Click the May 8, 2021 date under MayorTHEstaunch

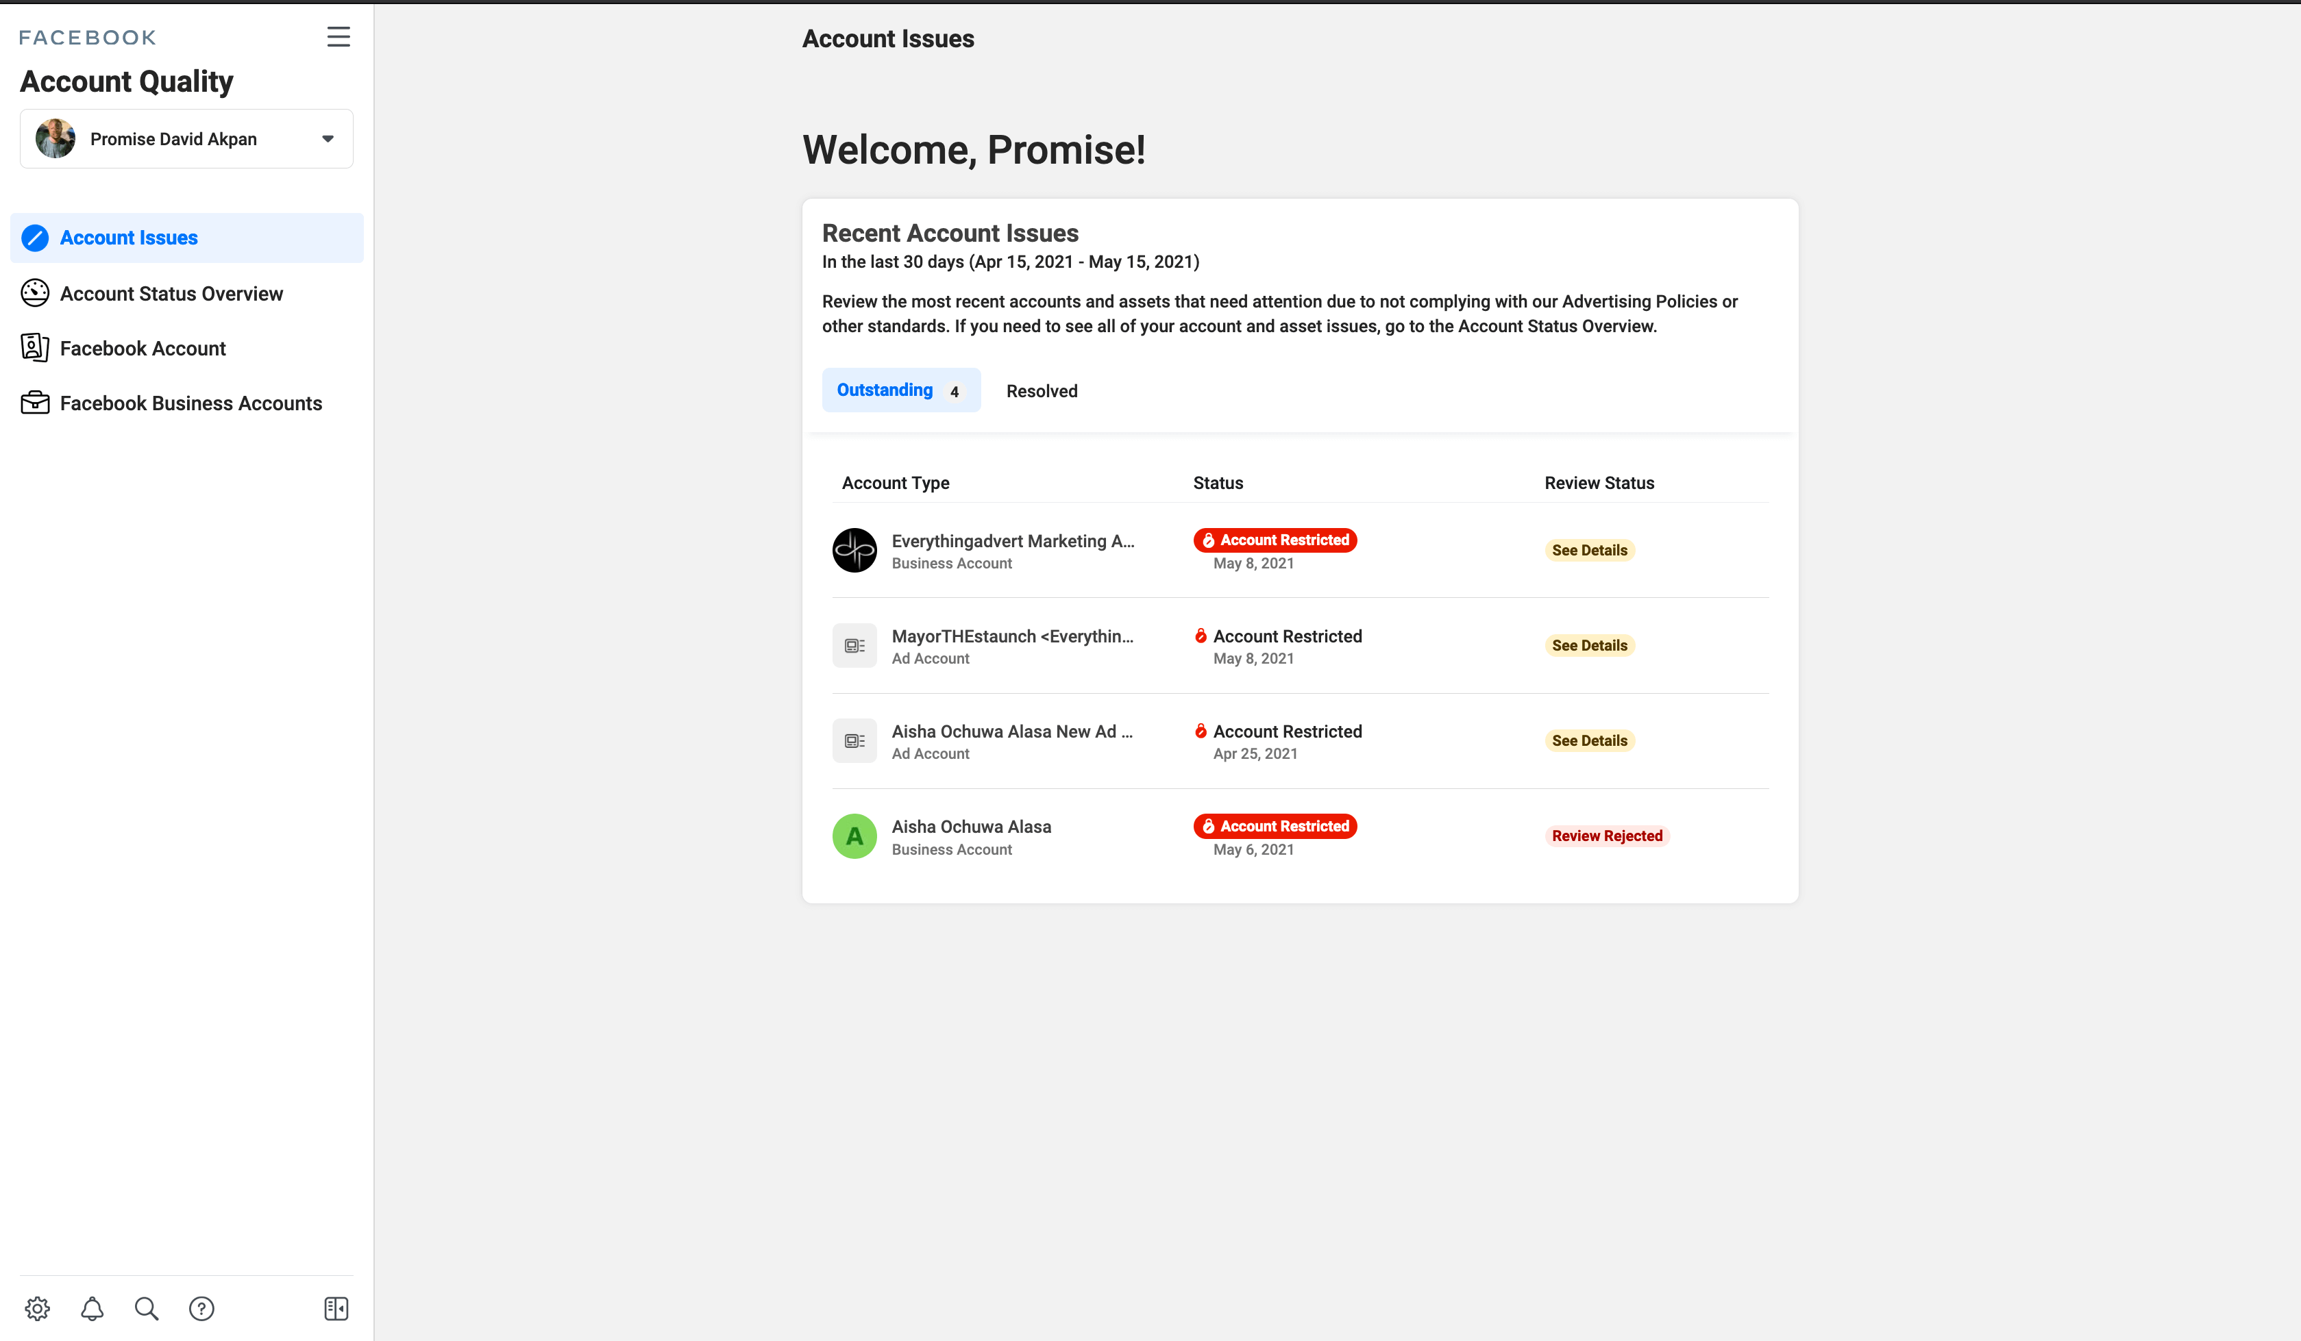pyautogui.click(x=1254, y=658)
